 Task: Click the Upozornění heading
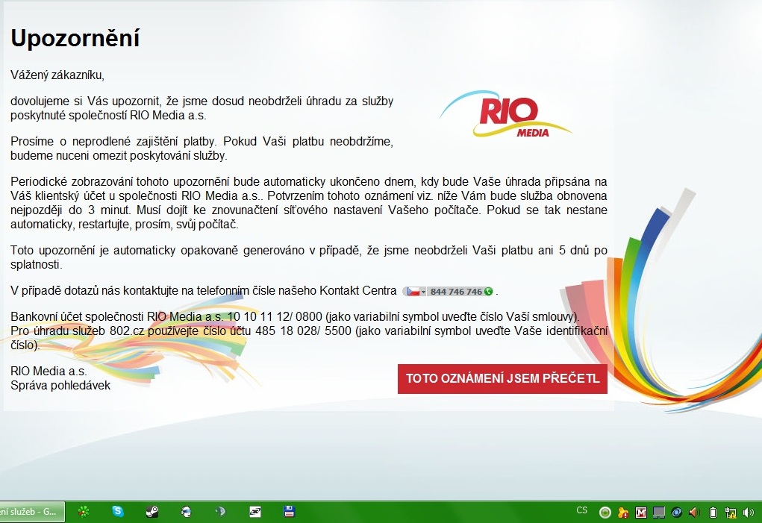75,38
